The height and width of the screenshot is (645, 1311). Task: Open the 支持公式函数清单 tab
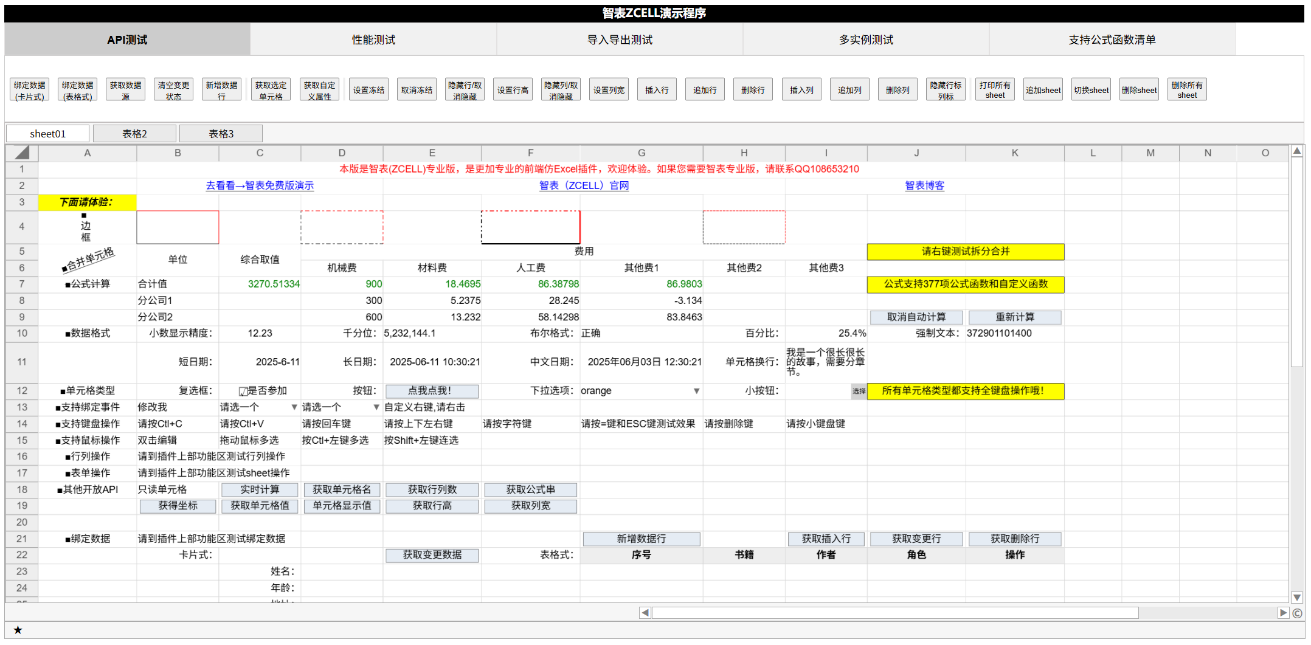click(1112, 40)
